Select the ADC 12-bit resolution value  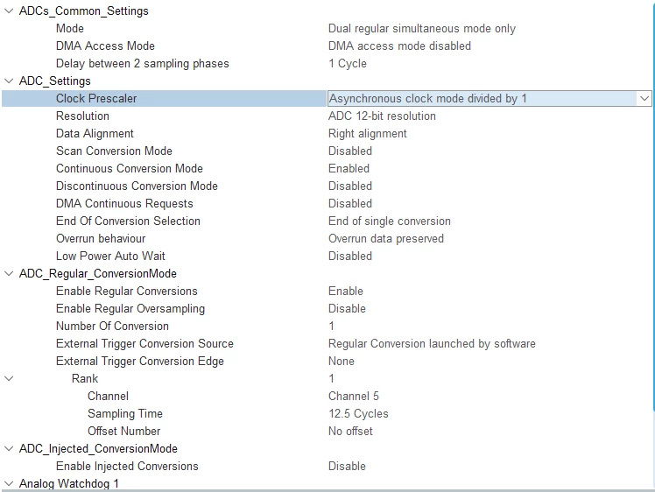(382, 116)
